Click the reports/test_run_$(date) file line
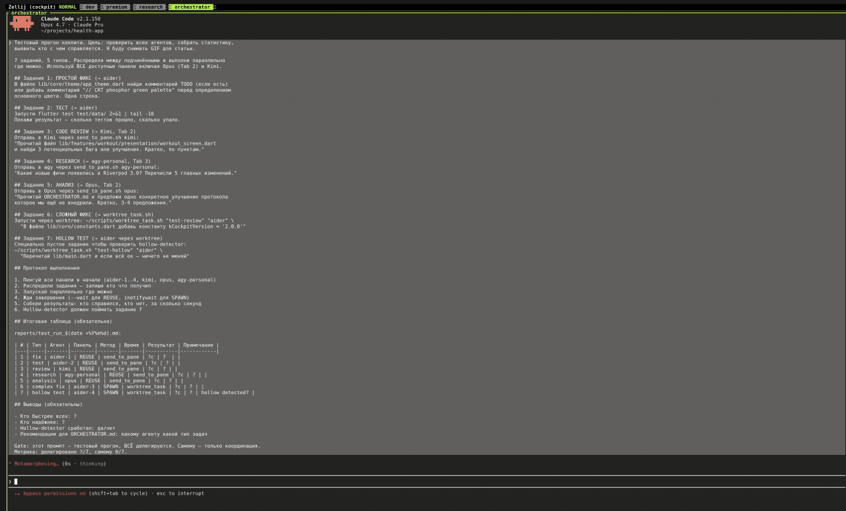Image resolution: width=846 pixels, height=511 pixels. [67, 333]
